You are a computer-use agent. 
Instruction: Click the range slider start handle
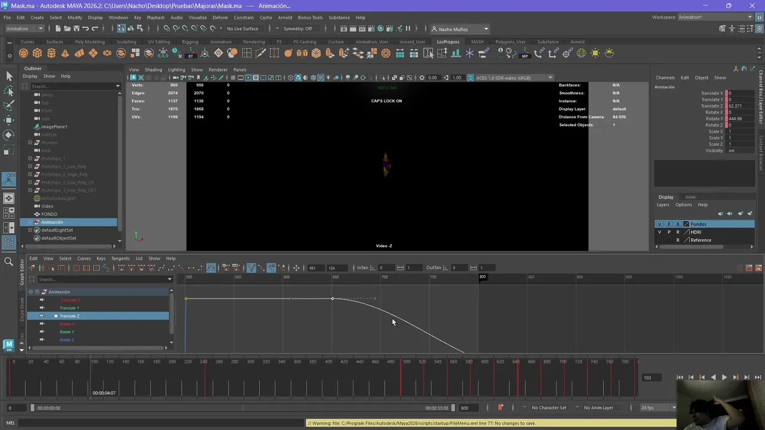(x=32, y=408)
